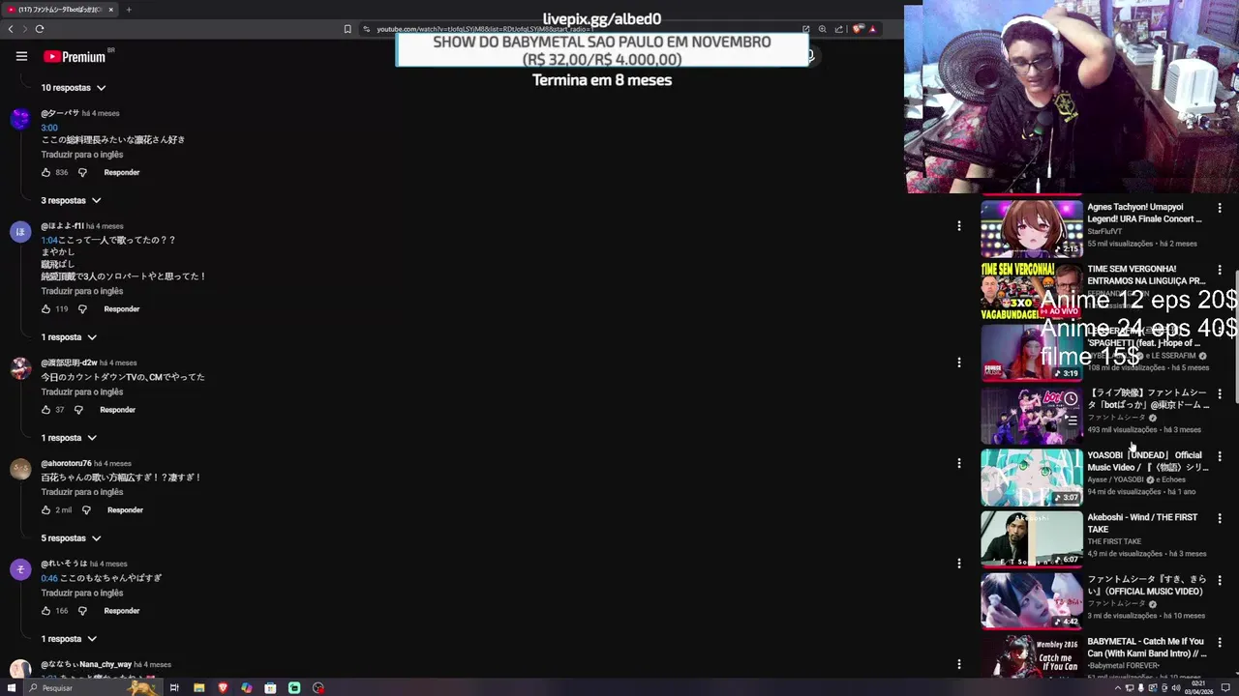Open the Akeboshi Wind THE FIRST TAKE thumbnail
This screenshot has width=1239, height=696.
1032,539
